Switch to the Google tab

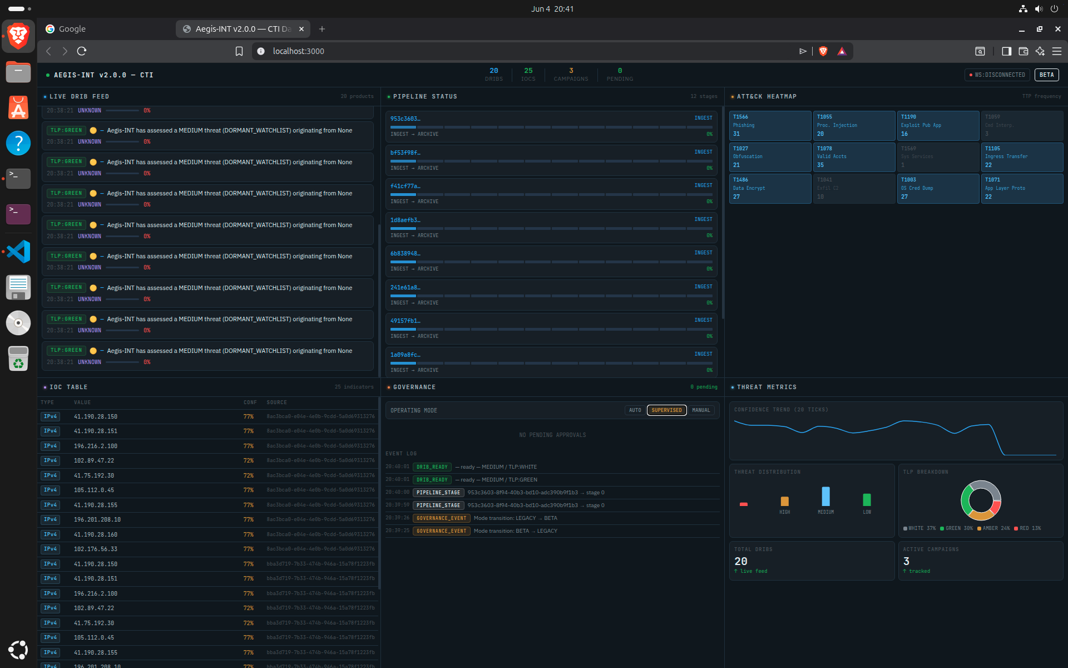107,29
